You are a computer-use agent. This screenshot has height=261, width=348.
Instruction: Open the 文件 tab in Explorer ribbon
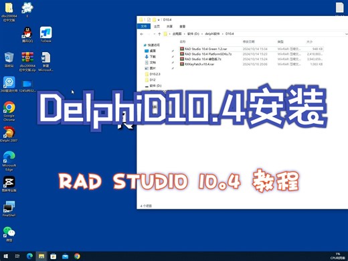coord(144,26)
